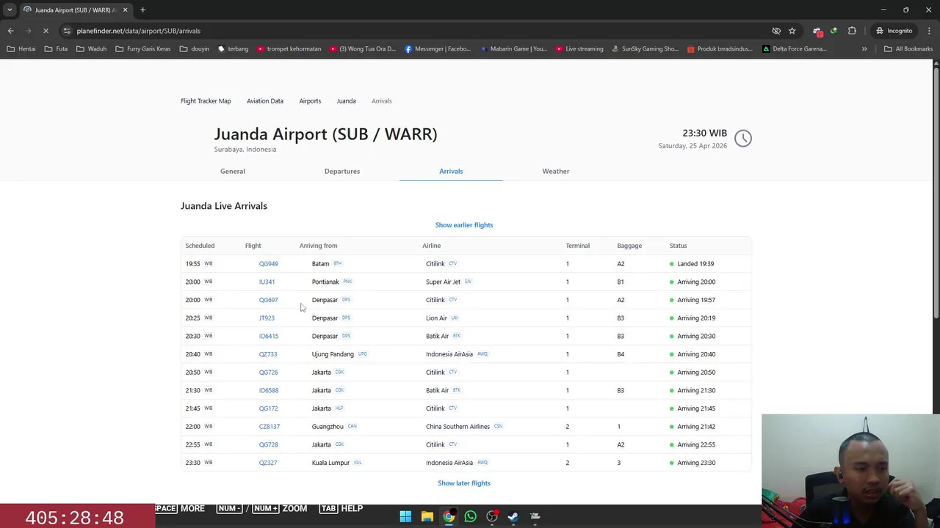Open the trompet kehormatan bookmark
This screenshot has height=528, width=940.
click(288, 48)
